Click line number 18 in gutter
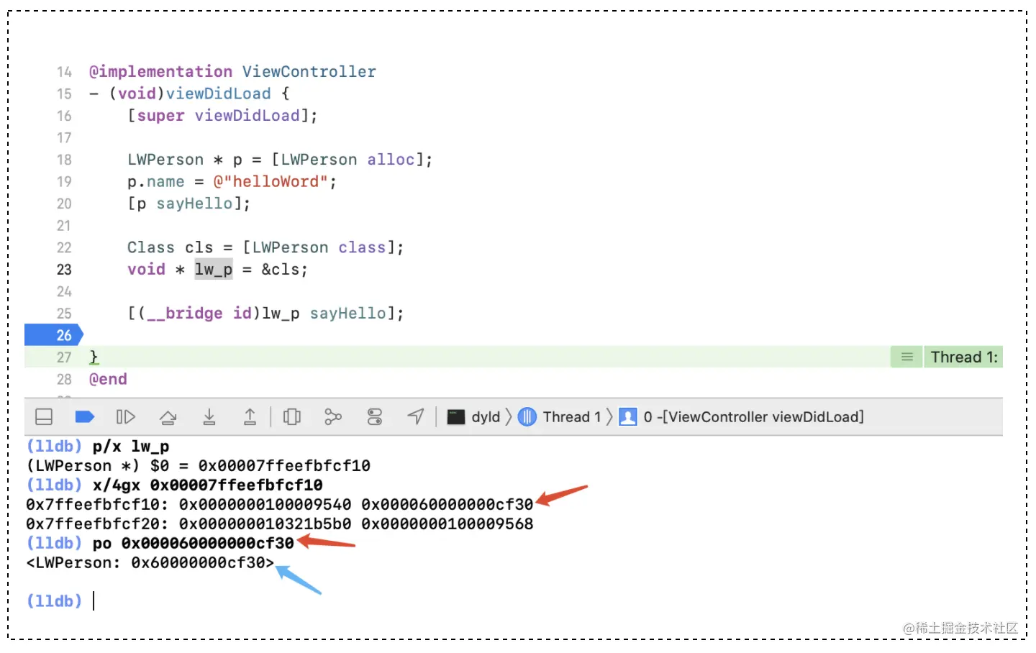Viewport: 1036px width, 653px height. tap(64, 160)
